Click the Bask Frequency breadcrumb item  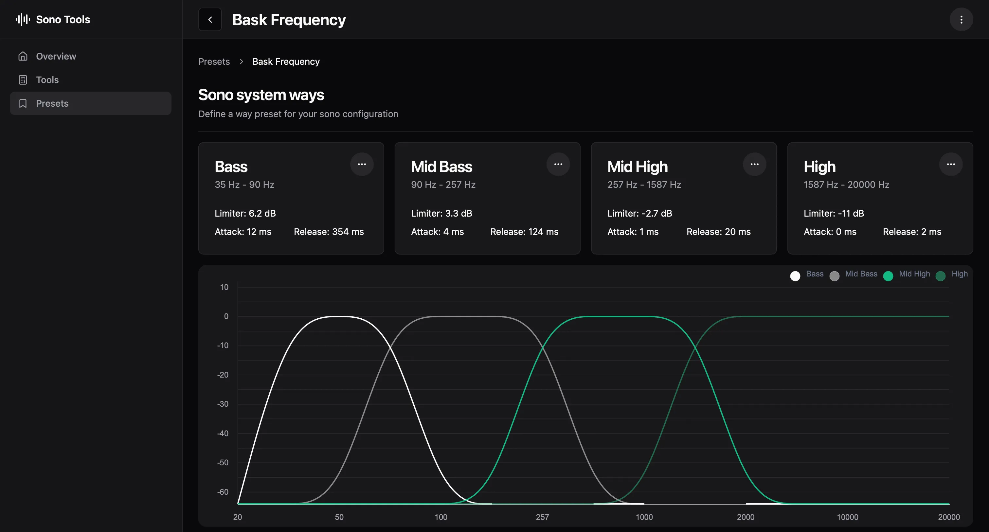[286, 62]
